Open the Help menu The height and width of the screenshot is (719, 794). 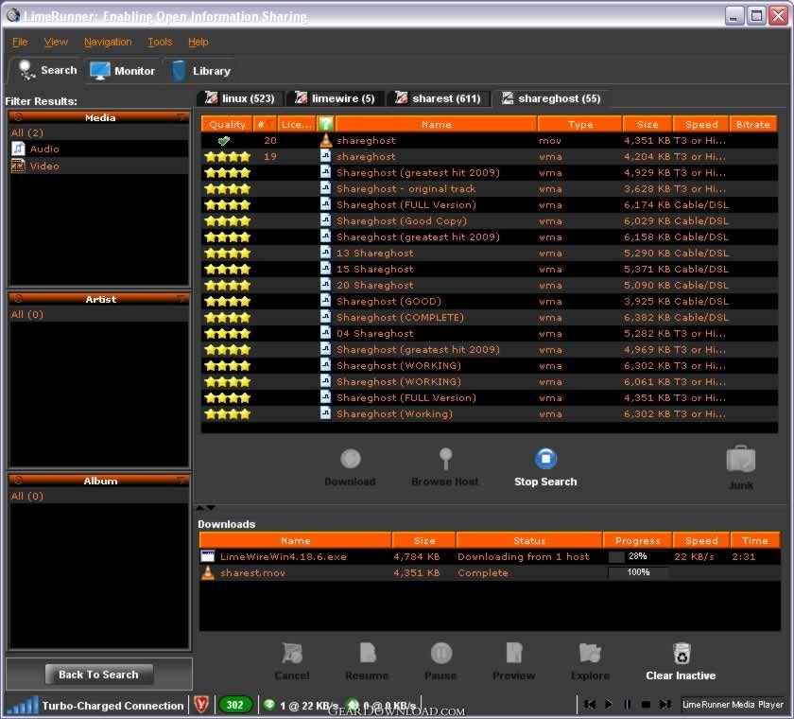tap(198, 42)
